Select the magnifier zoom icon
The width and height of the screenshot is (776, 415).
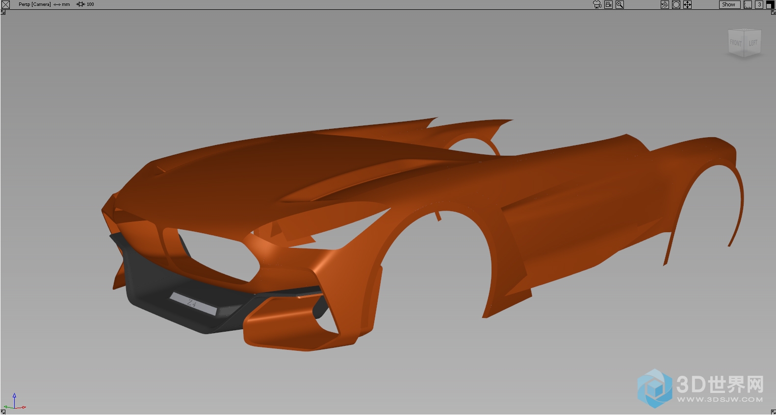coord(620,4)
